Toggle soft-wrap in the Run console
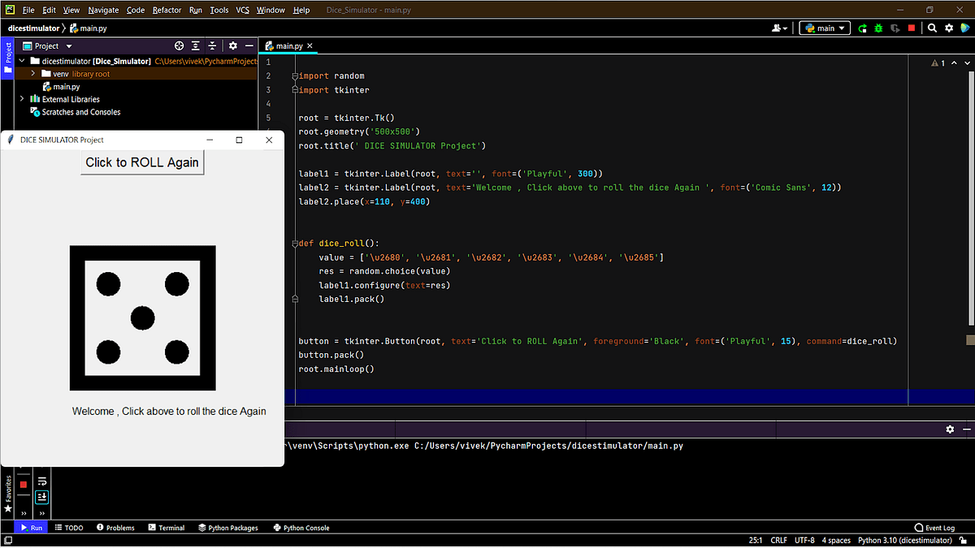This screenshot has width=975, height=548. 42,480
